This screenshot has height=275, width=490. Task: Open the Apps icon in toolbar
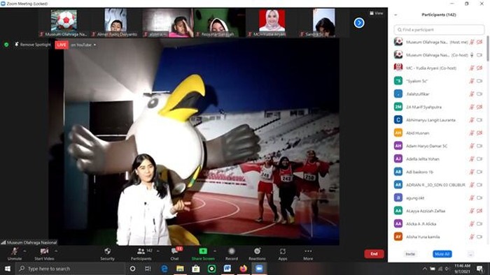pos(283,251)
